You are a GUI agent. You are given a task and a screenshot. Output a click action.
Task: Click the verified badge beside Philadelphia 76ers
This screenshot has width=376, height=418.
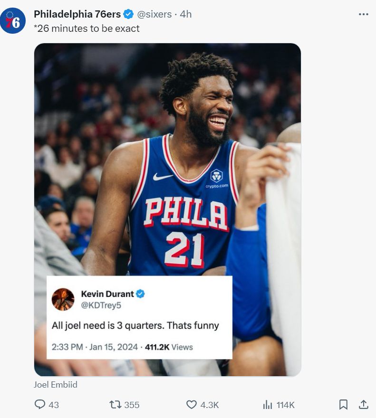pos(128,14)
